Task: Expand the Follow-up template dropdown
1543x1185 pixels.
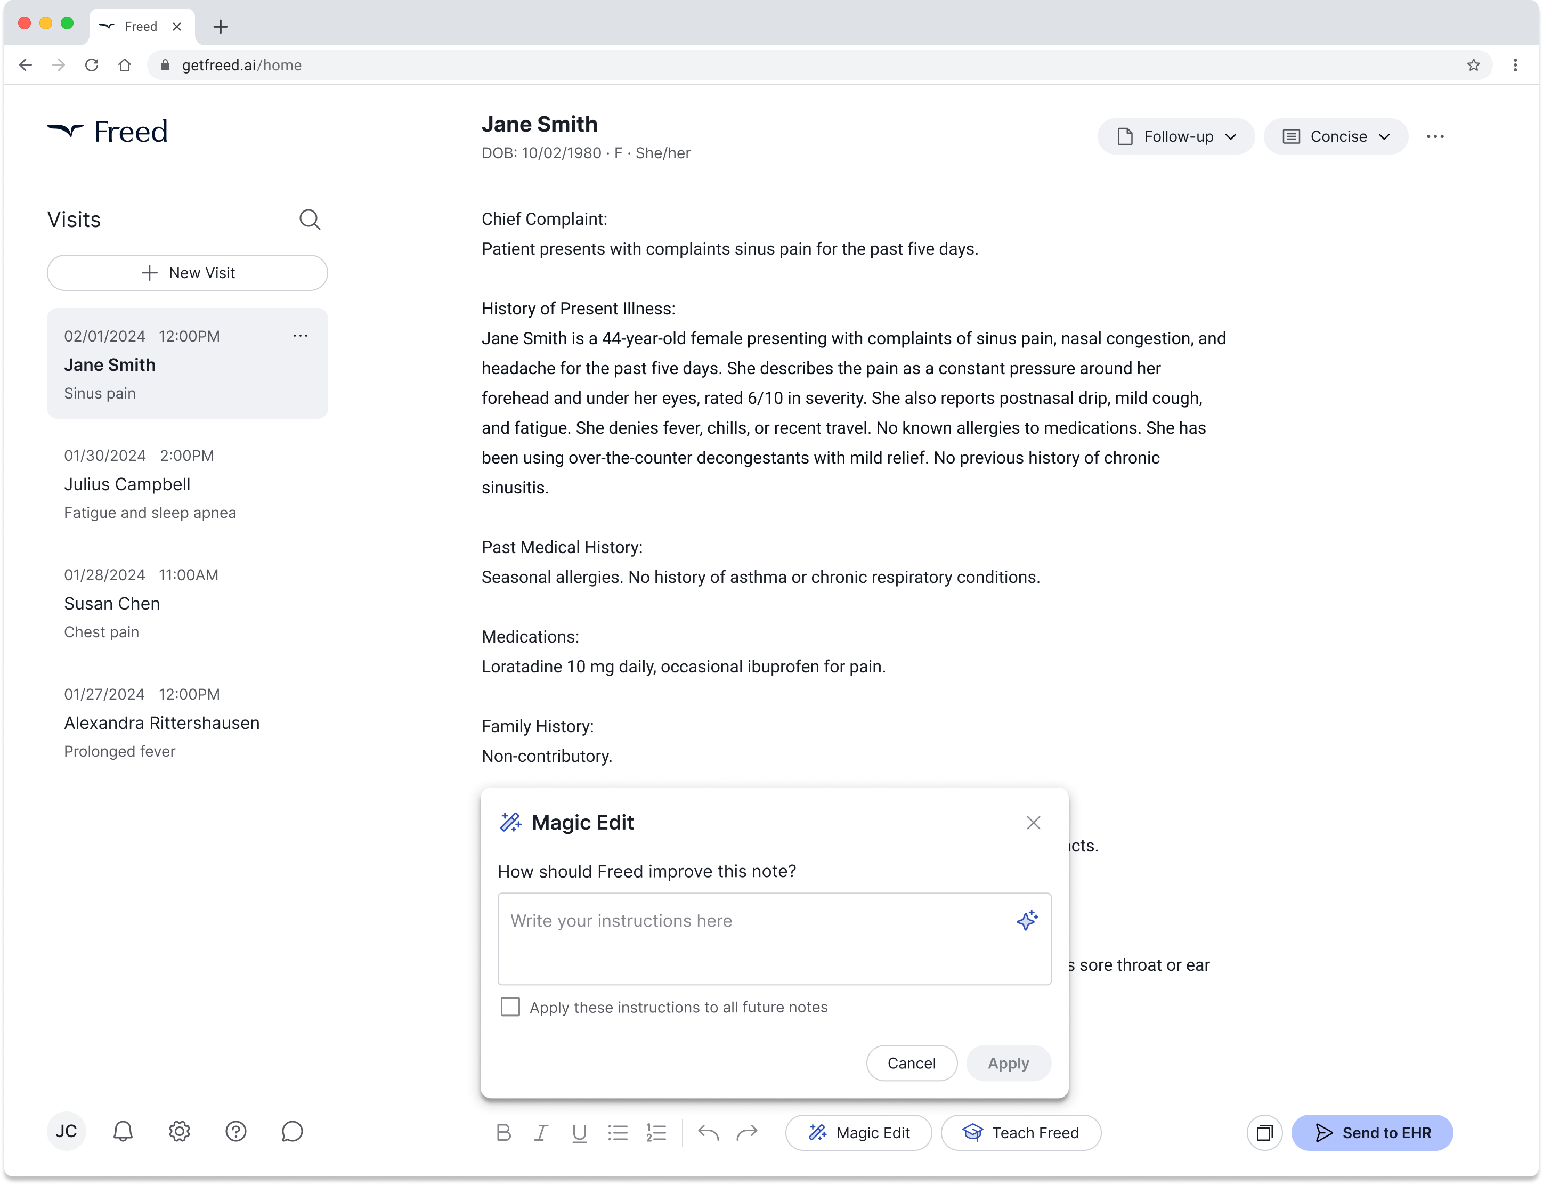Action: 1175,137
